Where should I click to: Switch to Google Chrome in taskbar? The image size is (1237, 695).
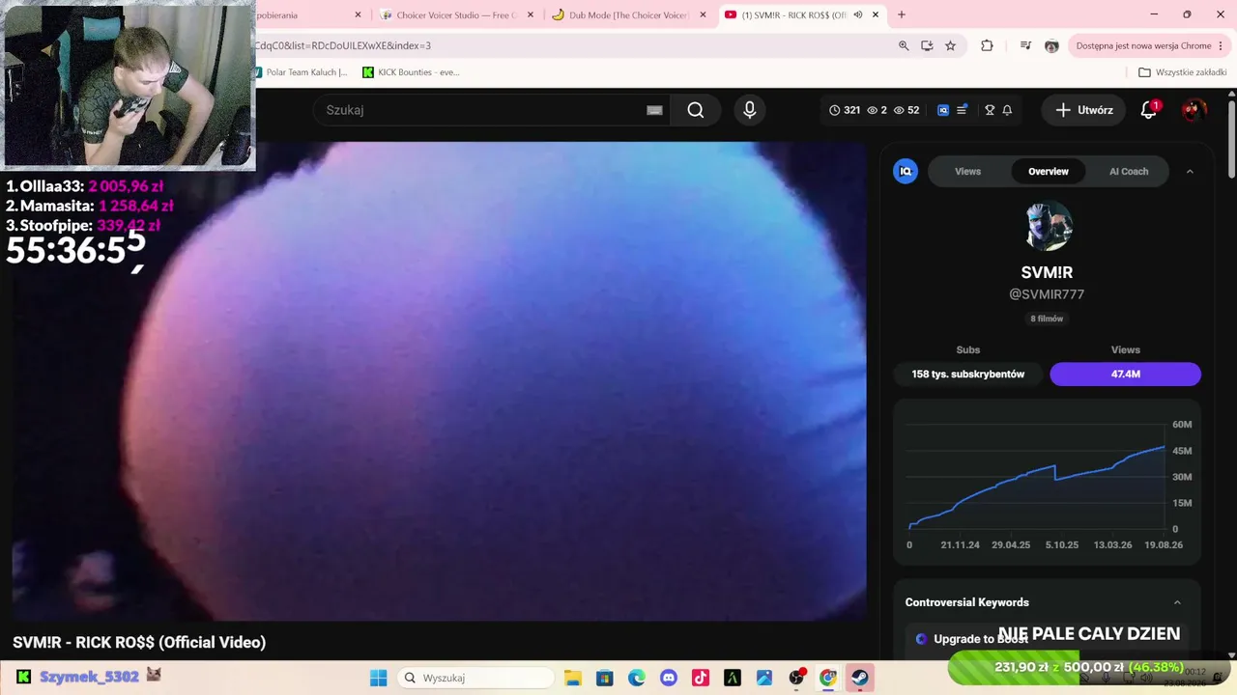828,678
